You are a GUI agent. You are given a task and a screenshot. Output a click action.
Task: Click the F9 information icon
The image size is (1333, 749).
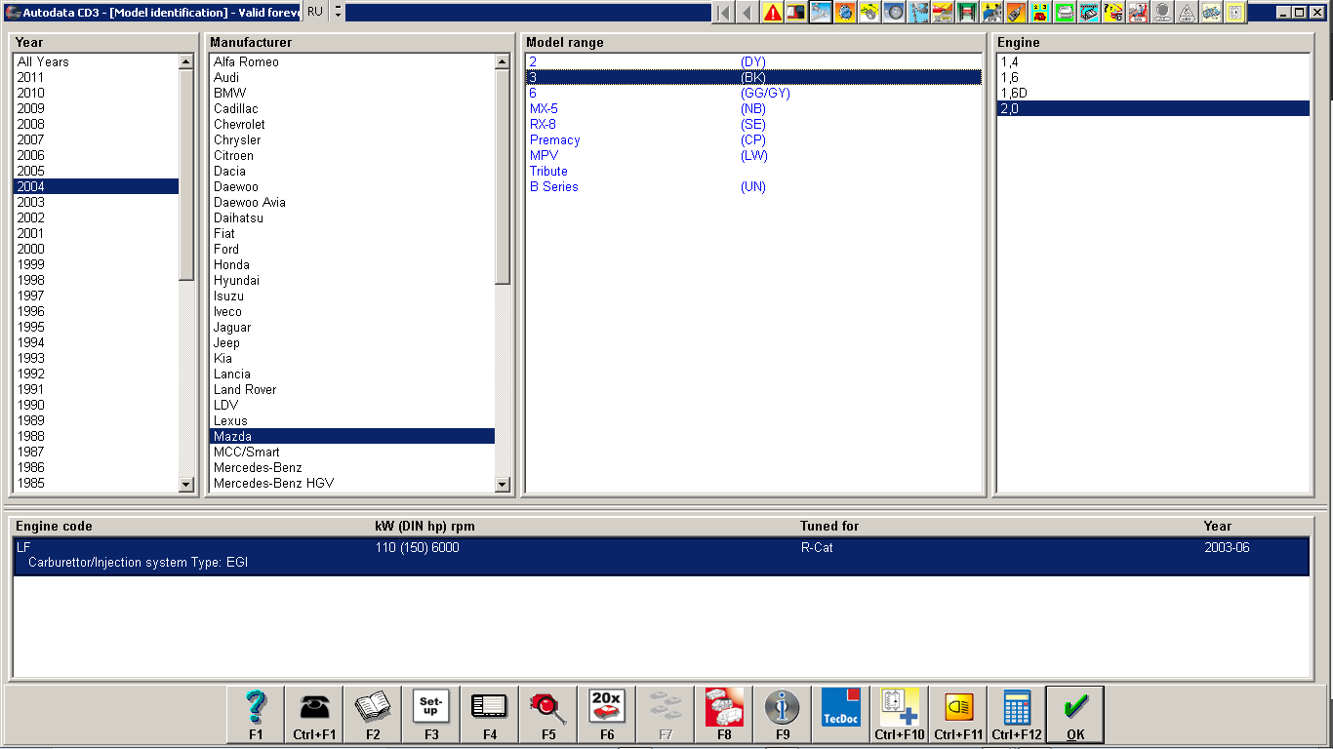783,715
